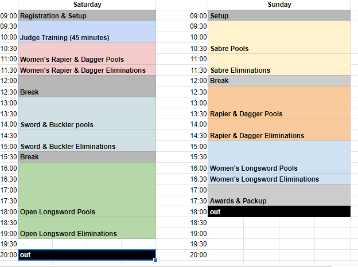
Task: Select the Sabre Pools cell
Action: click(x=279, y=37)
